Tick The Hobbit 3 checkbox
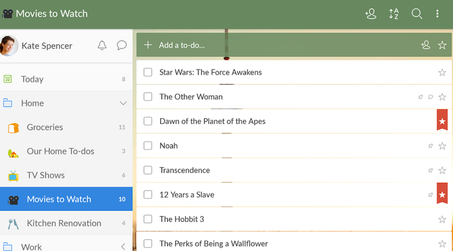 [148, 219]
